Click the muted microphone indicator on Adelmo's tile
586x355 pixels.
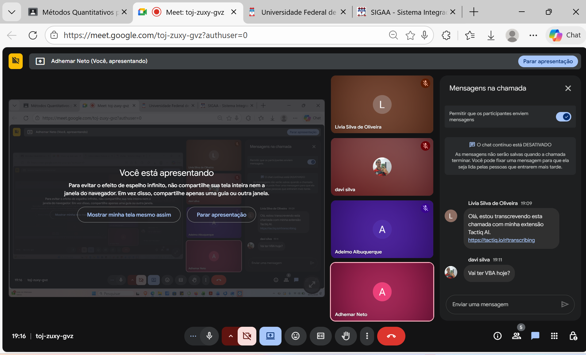[x=425, y=208]
